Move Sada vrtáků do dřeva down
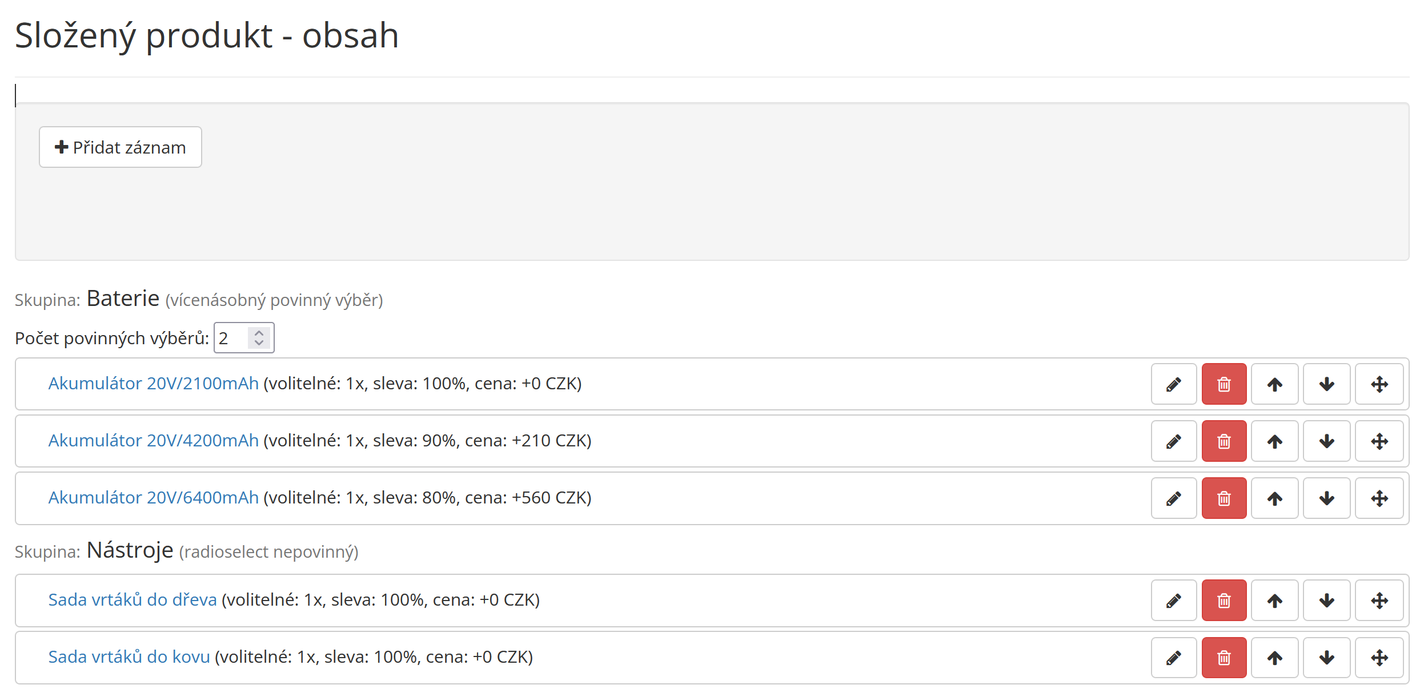Screen dimensions: 1424x697 pyautogui.click(x=1326, y=601)
